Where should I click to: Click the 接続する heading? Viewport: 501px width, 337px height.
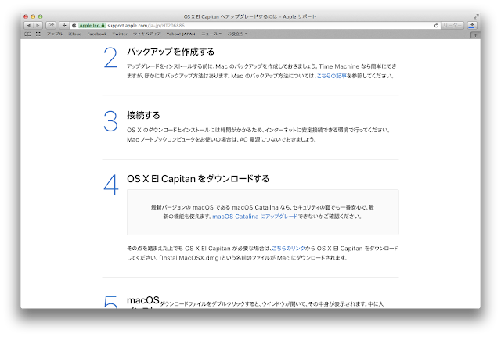[143, 115]
